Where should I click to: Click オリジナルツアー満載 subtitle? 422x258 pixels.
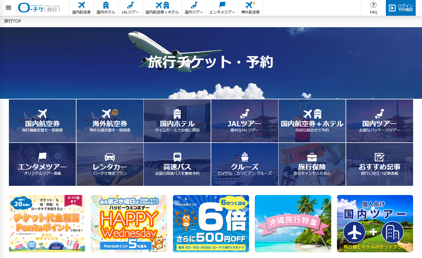tap(42, 174)
